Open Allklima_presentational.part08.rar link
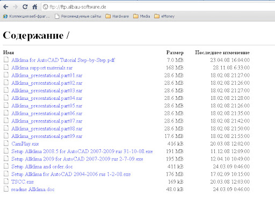275x197 pixels. point(47,129)
